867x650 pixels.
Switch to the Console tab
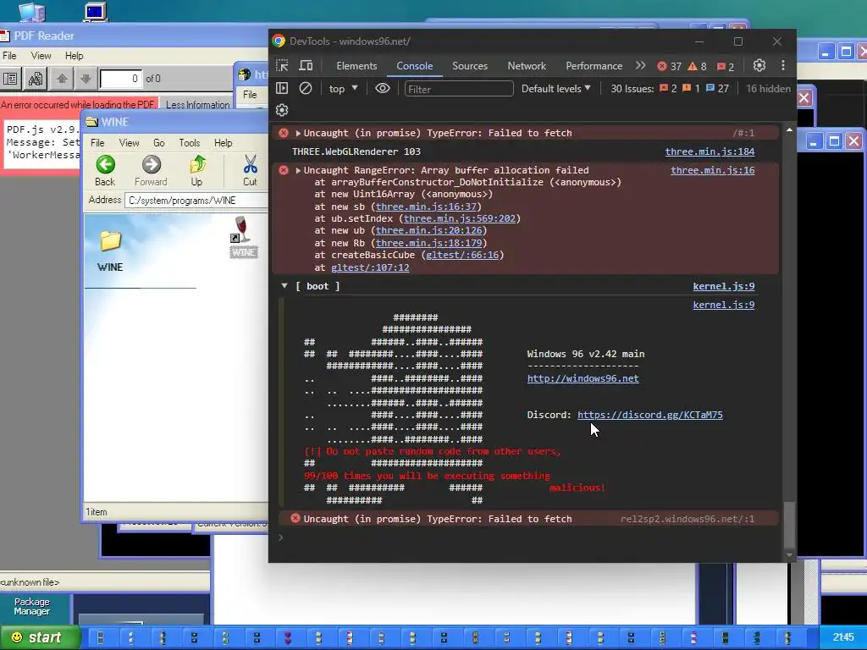414,66
